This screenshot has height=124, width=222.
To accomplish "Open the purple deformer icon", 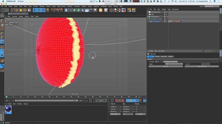I will (83, 10).
